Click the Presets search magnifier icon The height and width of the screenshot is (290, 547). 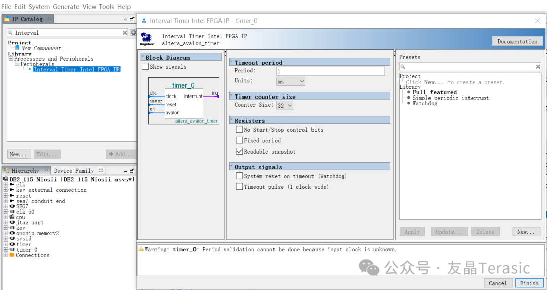[x=402, y=67]
